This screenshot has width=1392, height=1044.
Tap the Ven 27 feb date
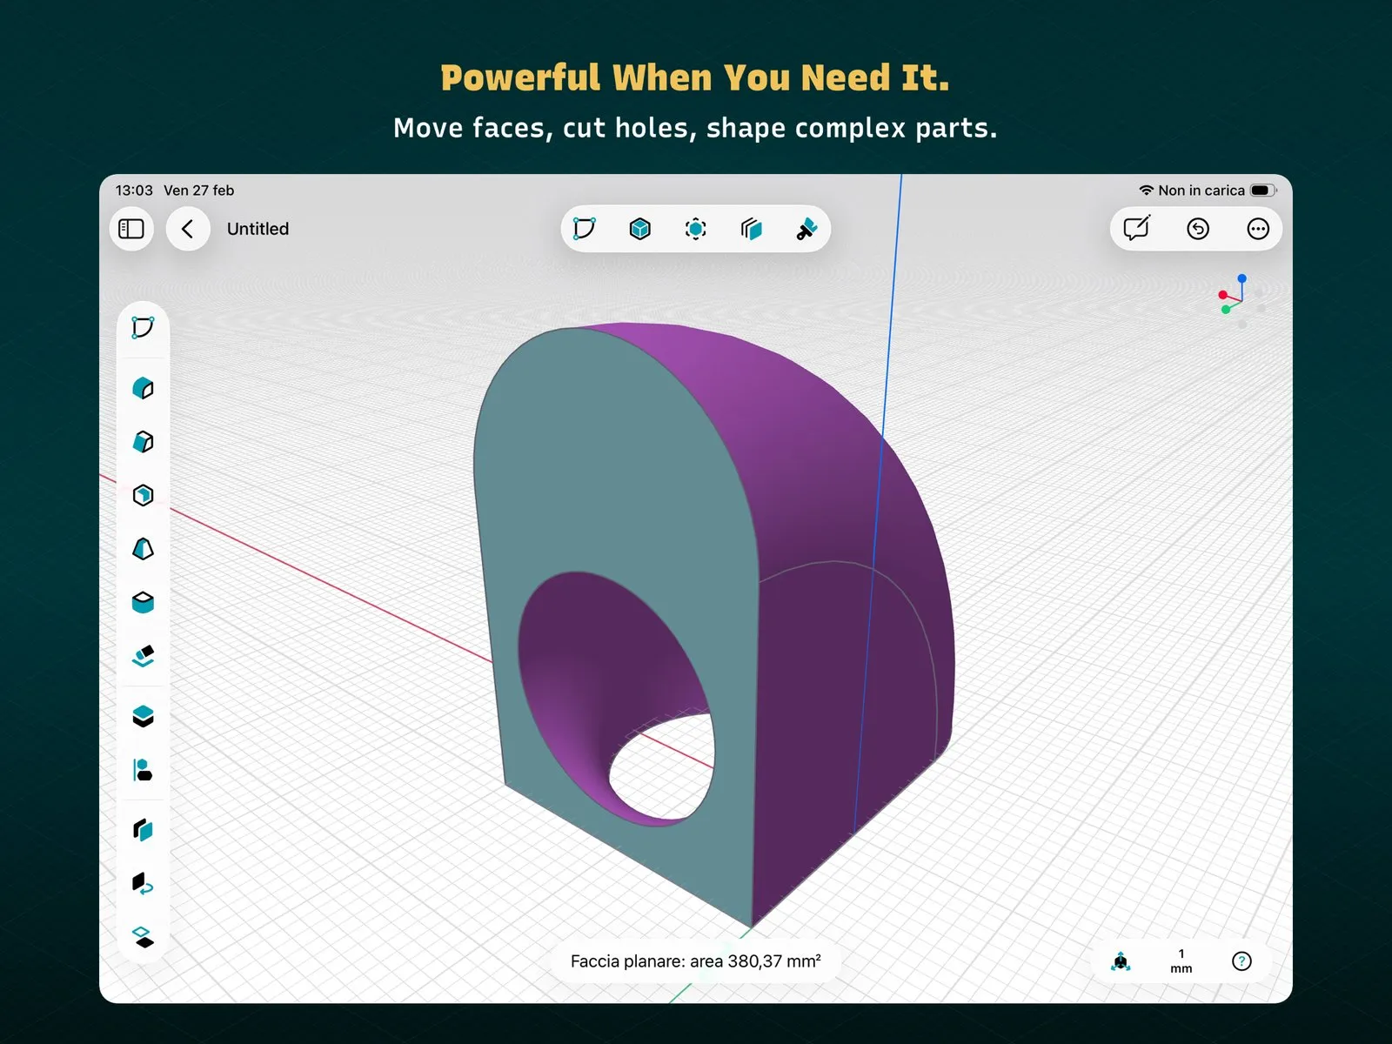pos(198,191)
